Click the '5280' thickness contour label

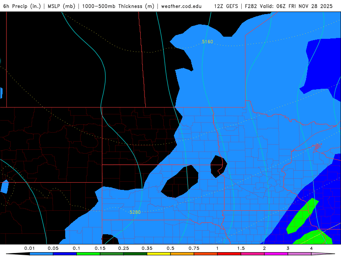(135, 212)
